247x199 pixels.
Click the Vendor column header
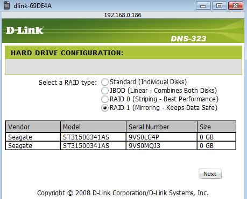point(33,127)
